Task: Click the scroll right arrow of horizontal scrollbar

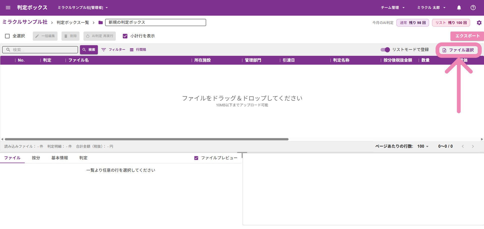Action: pos(482,139)
